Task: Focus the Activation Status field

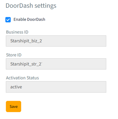Action: 56,87
